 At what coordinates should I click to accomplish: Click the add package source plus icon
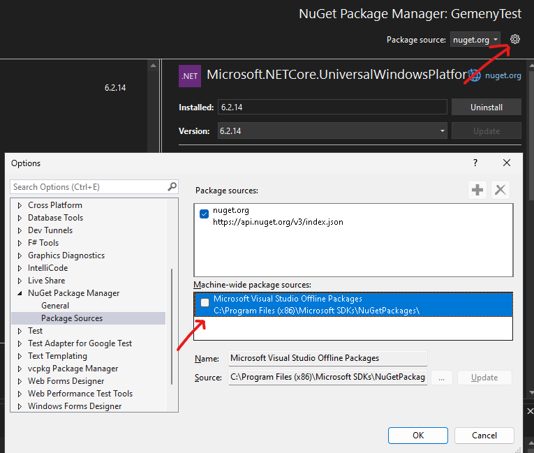click(477, 190)
